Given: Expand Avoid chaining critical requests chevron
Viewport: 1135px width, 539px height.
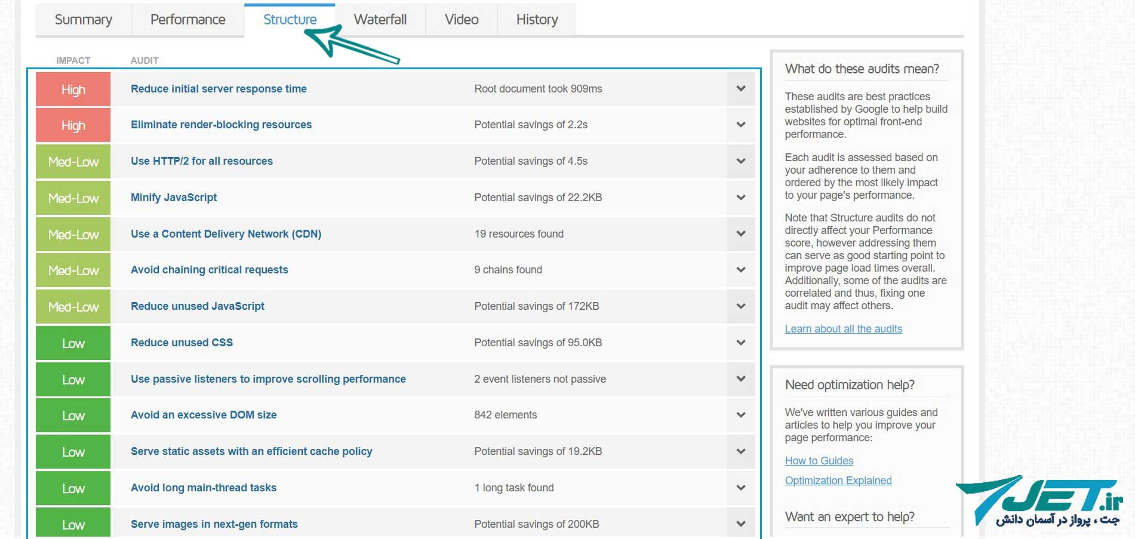Looking at the screenshot, I should click(741, 270).
